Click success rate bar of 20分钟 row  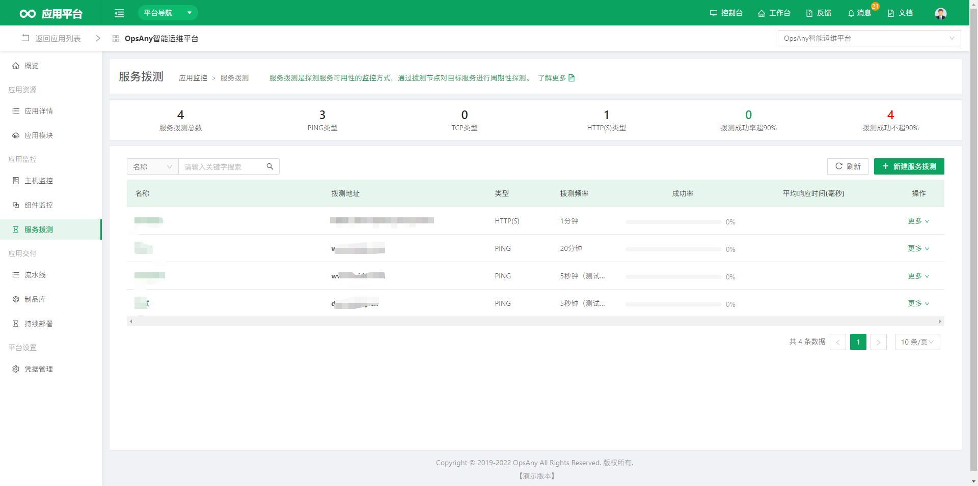[x=673, y=249]
